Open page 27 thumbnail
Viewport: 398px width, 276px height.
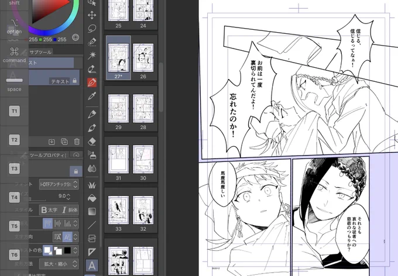point(118,58)
